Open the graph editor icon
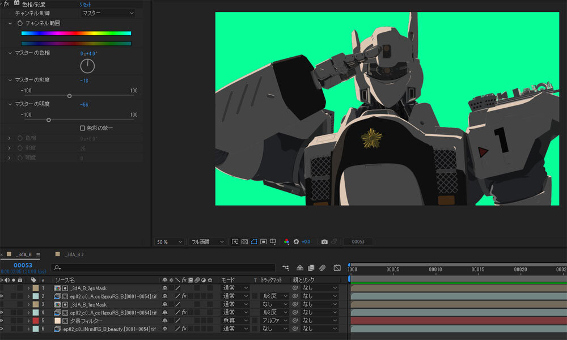This screenshot has height=340, width=567. click(x=337, y=267)
